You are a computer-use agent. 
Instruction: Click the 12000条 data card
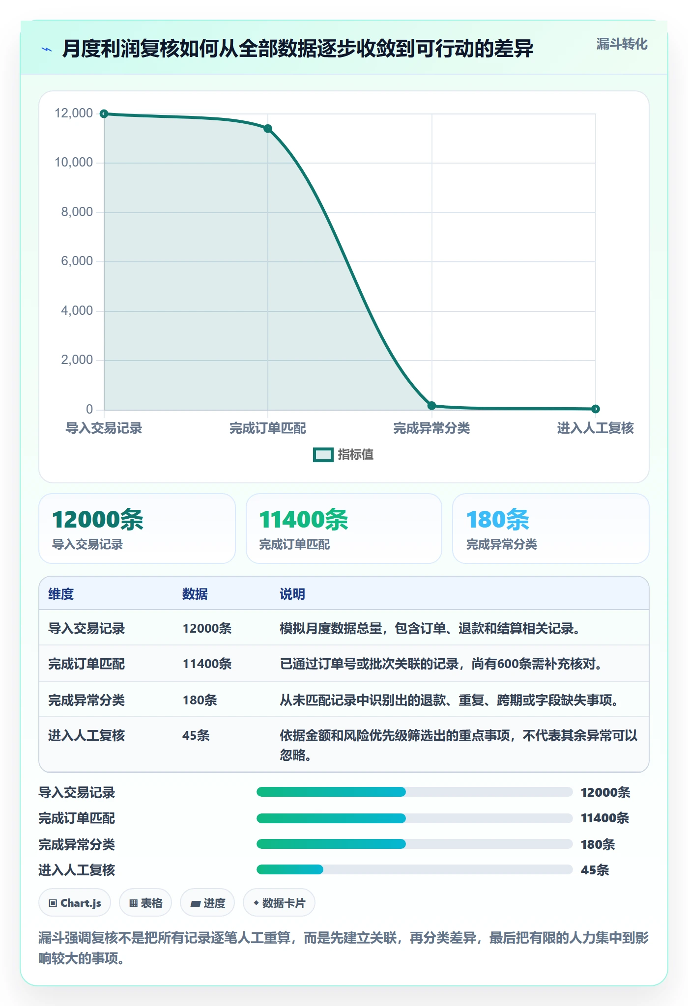[x=137, y=529]
